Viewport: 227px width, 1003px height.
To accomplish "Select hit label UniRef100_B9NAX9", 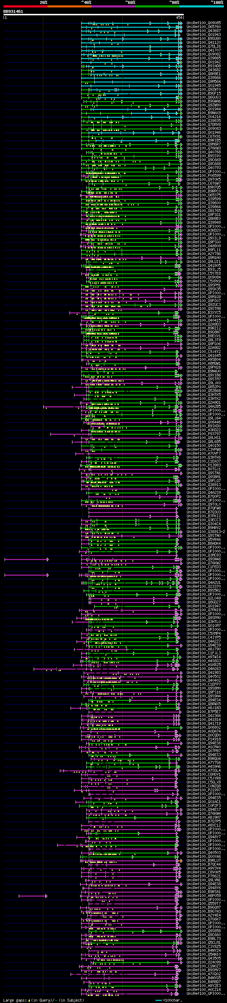I will [x=204, y=113].
